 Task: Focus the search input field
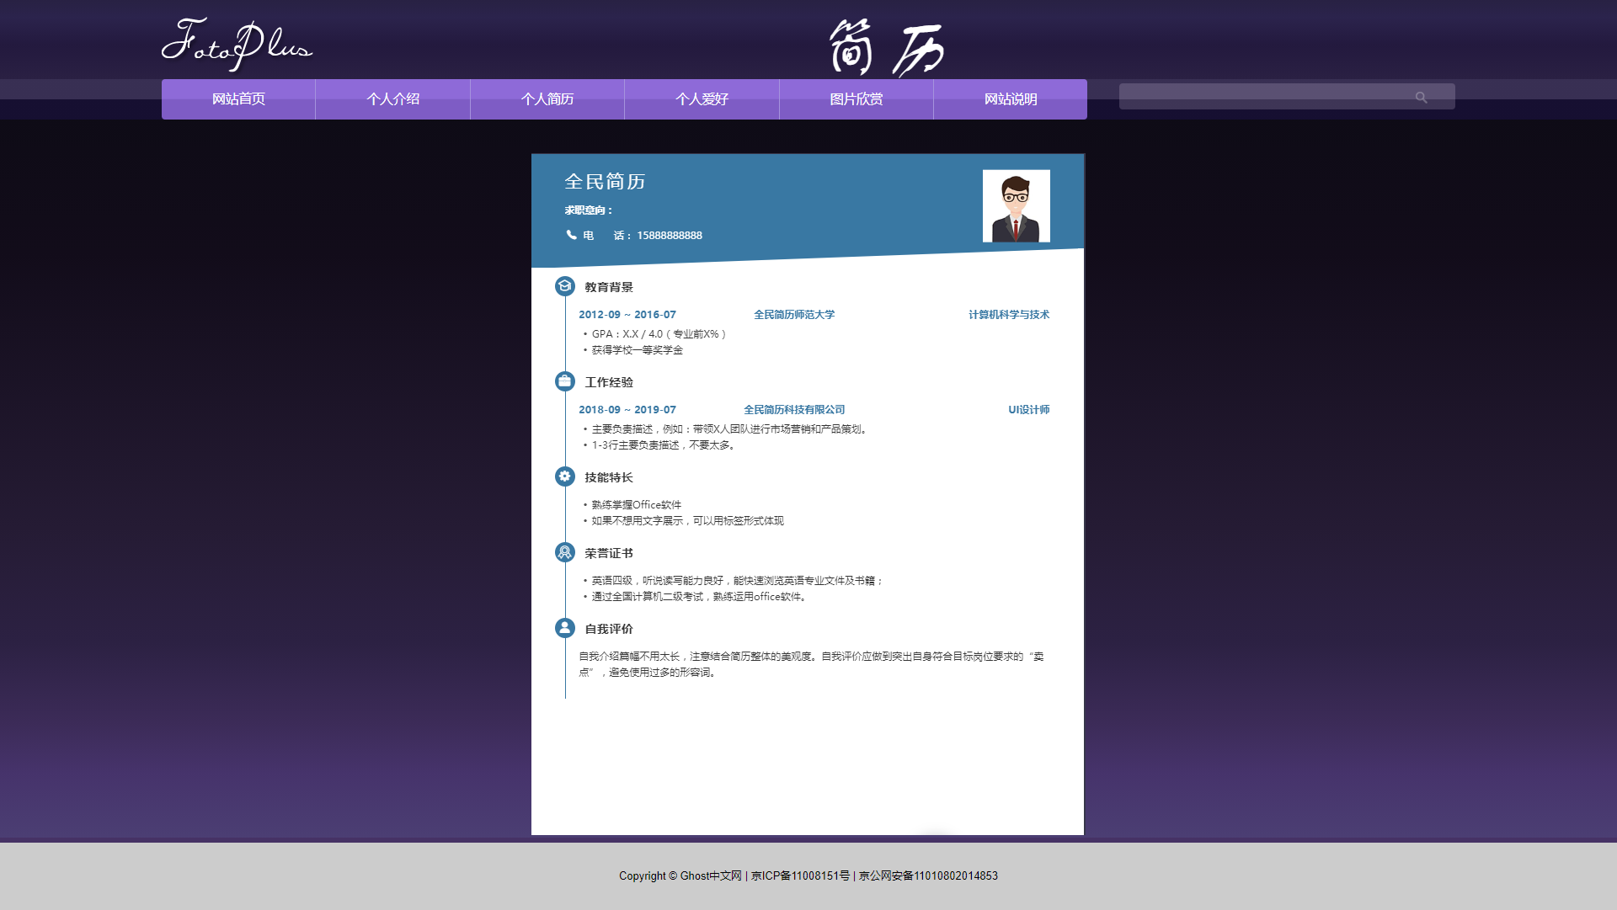click(x=1263, y=97)
